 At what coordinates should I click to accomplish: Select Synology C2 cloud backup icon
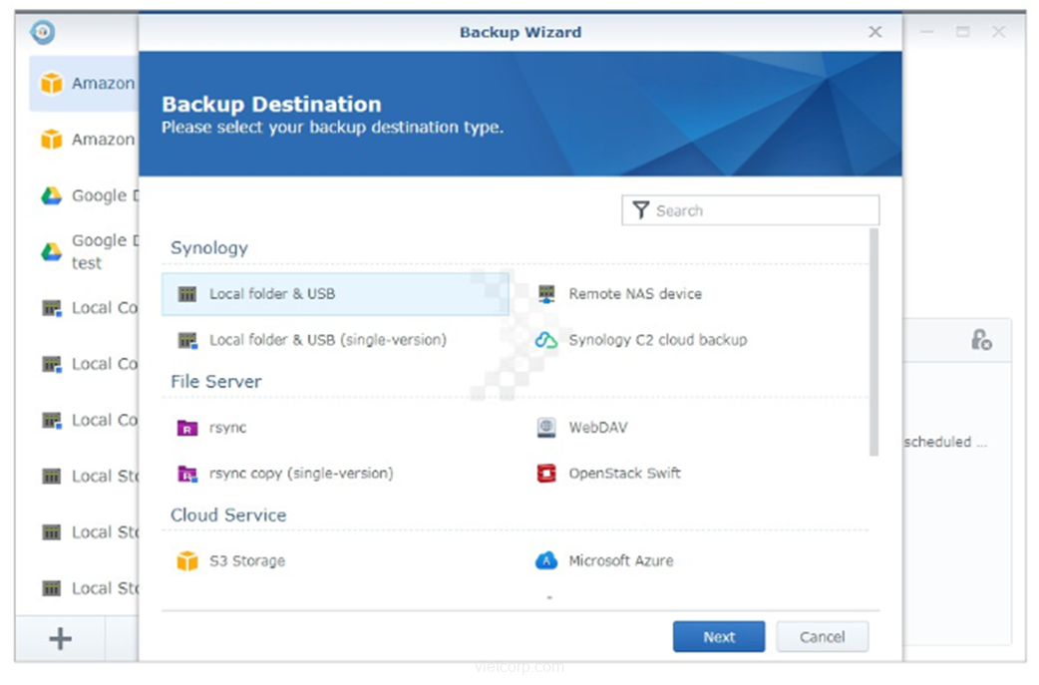(x=546, y=340)
